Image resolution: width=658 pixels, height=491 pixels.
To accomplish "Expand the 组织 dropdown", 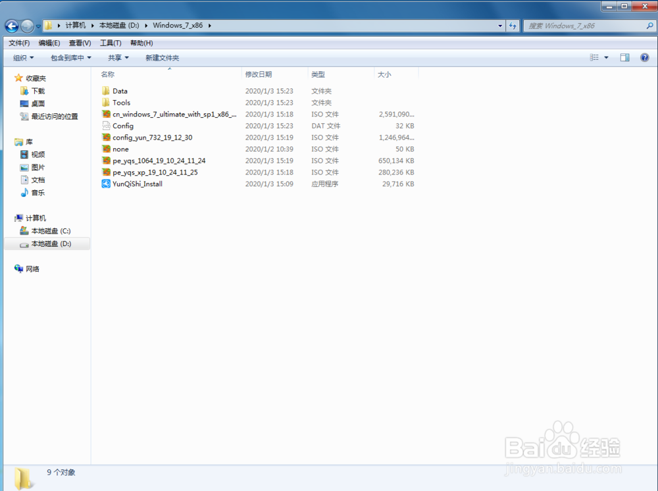I will (x=23, y=57).
